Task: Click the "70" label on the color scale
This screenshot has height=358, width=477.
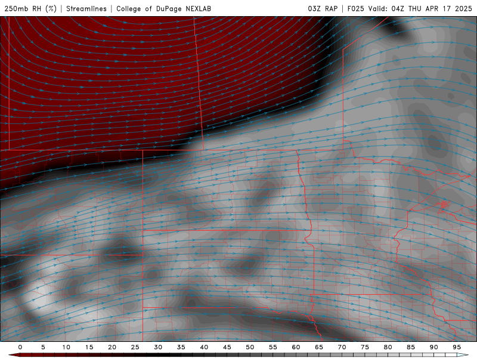Action: 342,347
